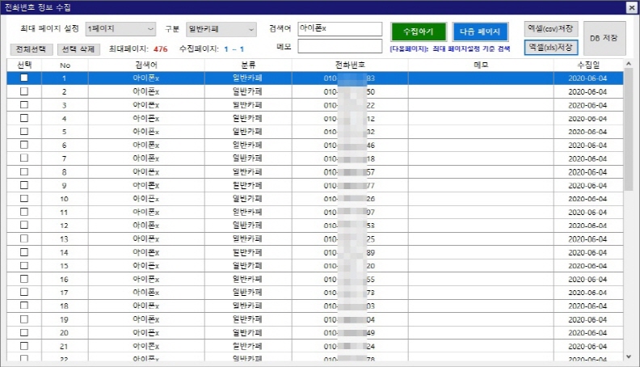Viewport: 640px width, 367px height.
Task: Click the 선택 column header
Action: 24,65
